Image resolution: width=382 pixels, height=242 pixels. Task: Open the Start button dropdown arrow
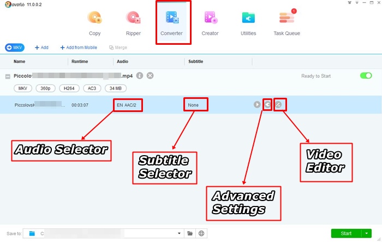tap(367, 233)
